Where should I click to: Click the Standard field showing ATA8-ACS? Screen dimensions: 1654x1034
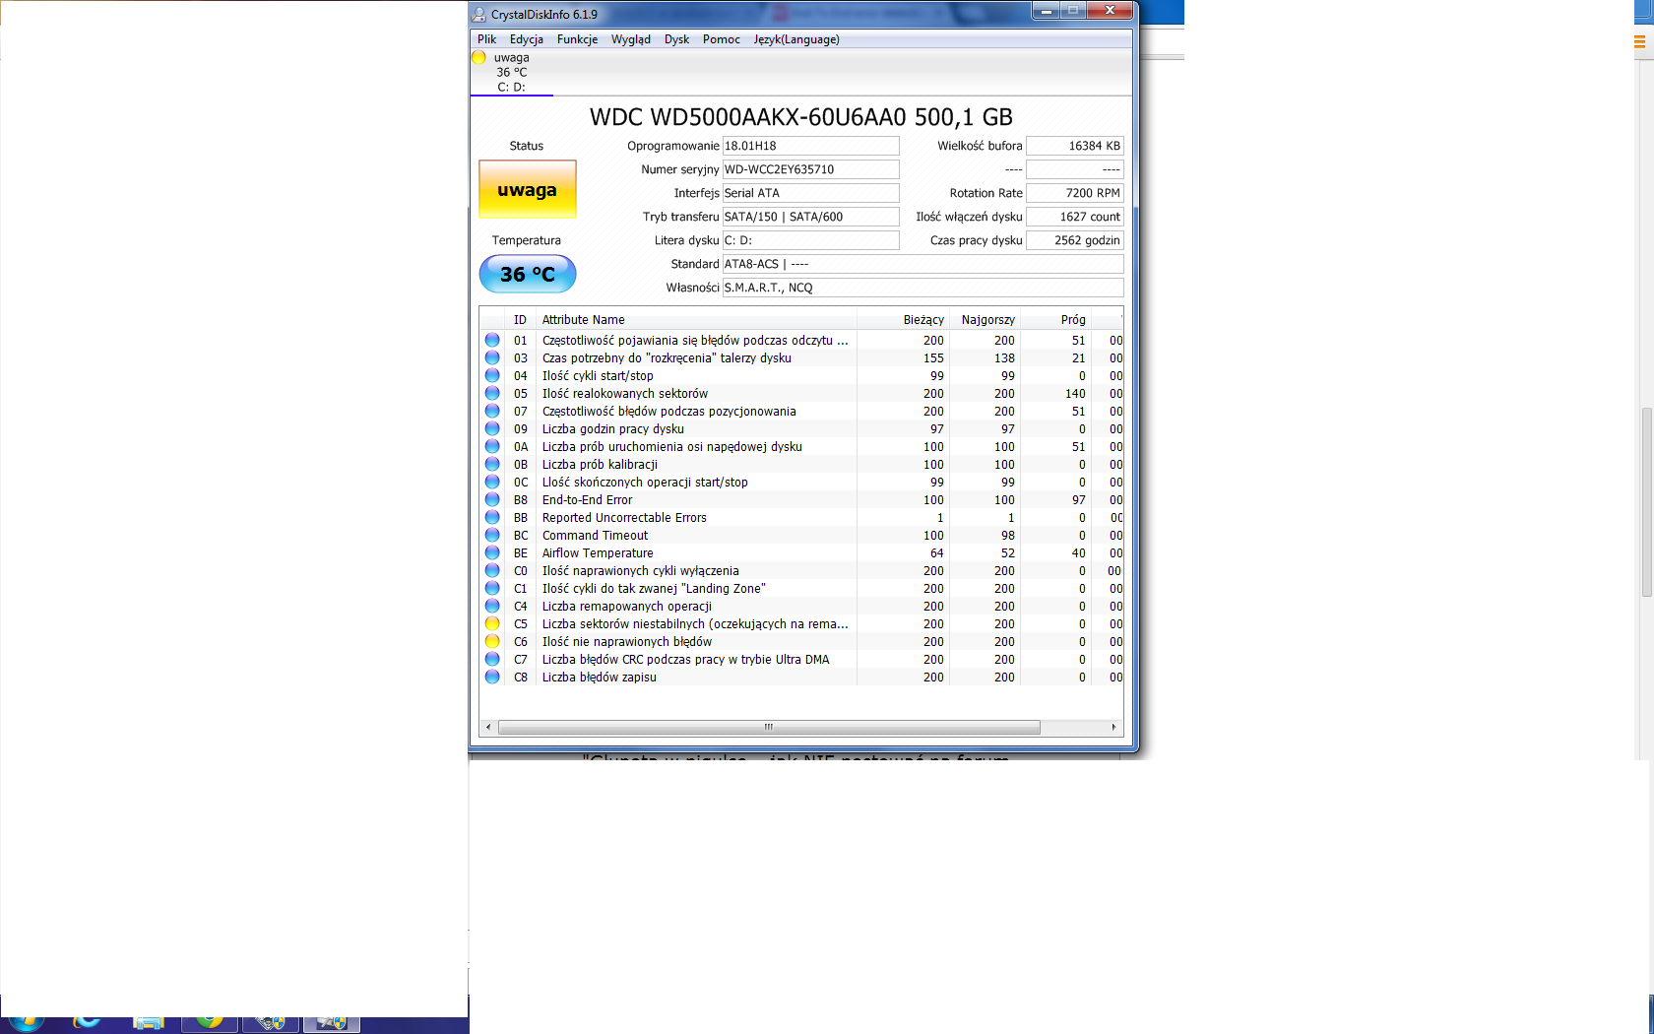coord(923,264)
